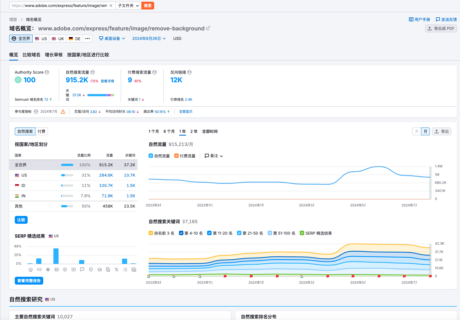Image resolution: width=460 pixels, height=320 pixels.
Task: Click the US traffic share progress bar
Action: coord(67,175)
